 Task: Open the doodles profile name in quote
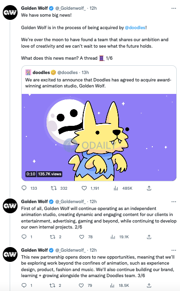[41, 72]
